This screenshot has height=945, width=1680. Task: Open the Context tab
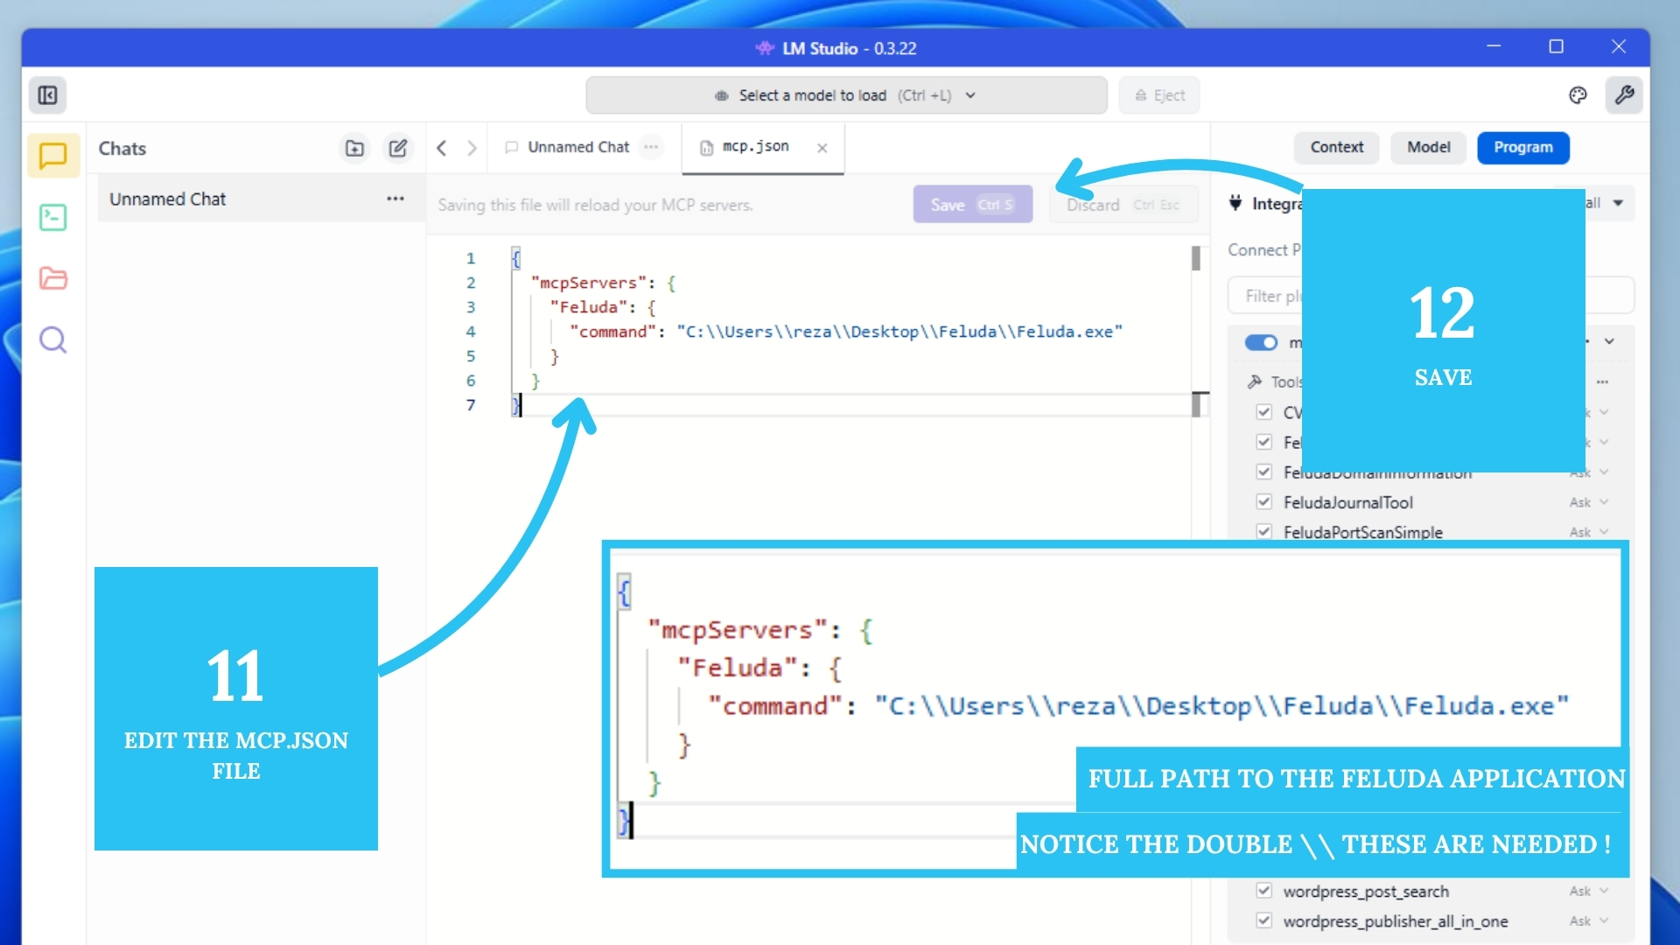point(1336,147)
